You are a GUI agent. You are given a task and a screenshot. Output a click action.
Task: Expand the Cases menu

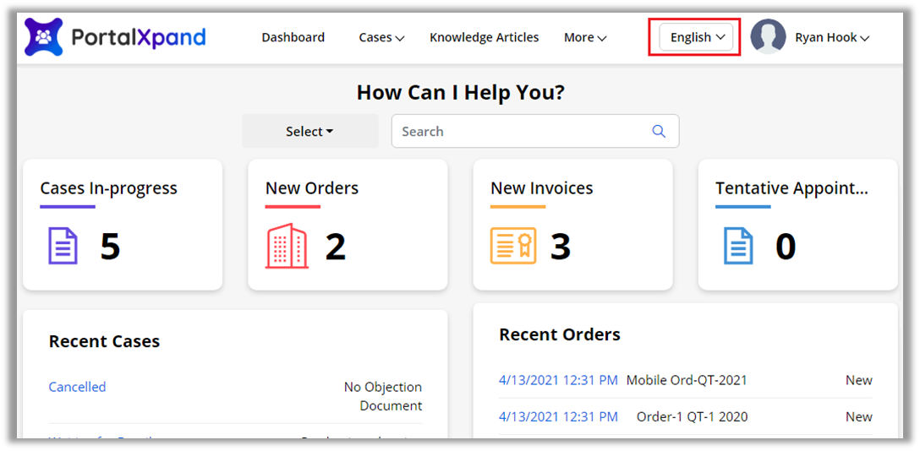(x=381, y=37)
